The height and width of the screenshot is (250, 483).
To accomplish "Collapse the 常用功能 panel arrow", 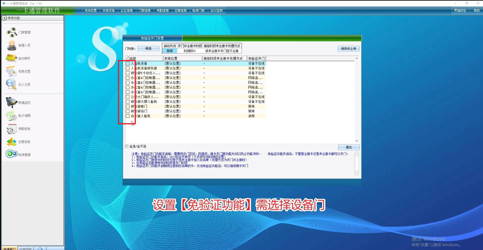I will coord(4,18).
